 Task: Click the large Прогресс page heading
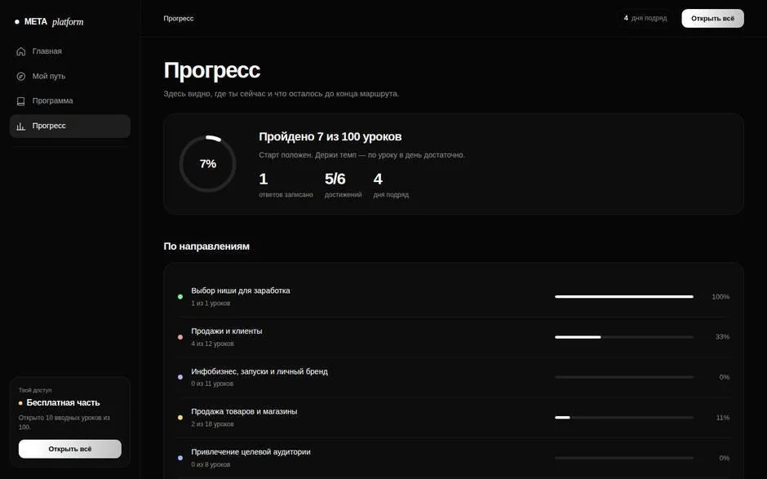(x=212, y=70)
